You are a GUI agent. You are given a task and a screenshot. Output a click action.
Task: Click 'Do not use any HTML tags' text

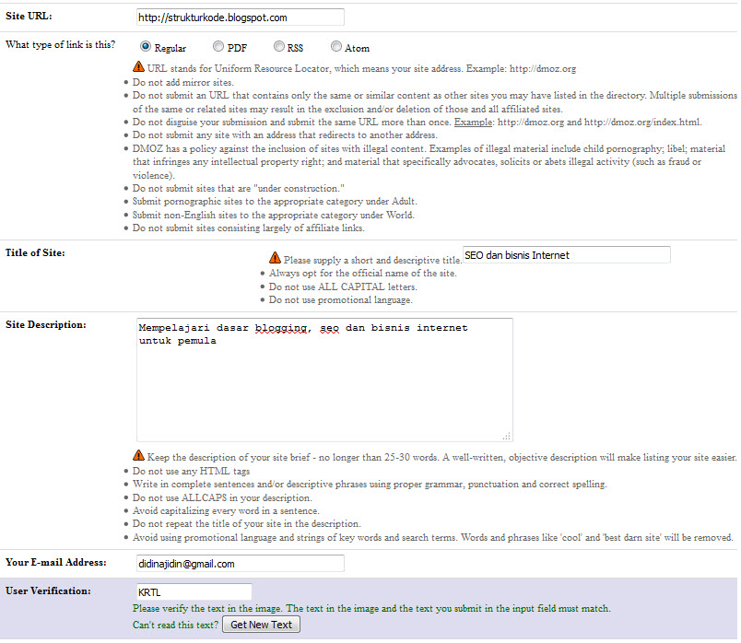tap(191, 471)
